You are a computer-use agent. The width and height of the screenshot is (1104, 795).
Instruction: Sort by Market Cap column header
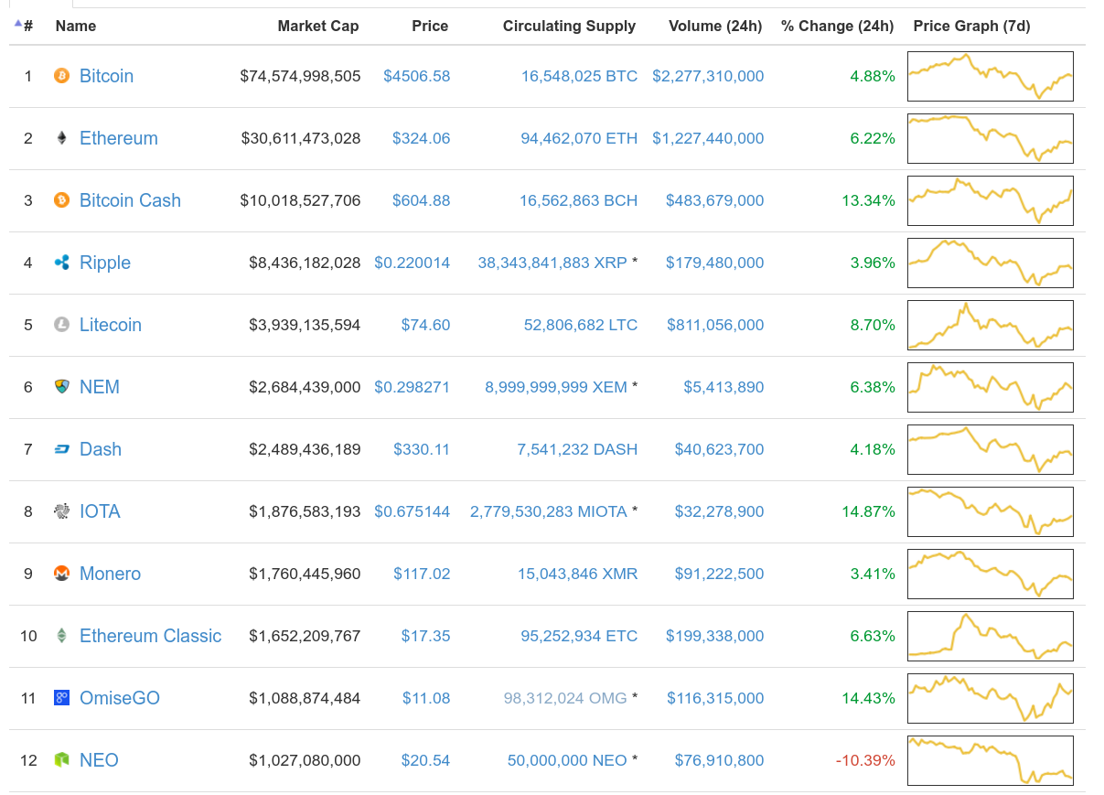(318, 26)
